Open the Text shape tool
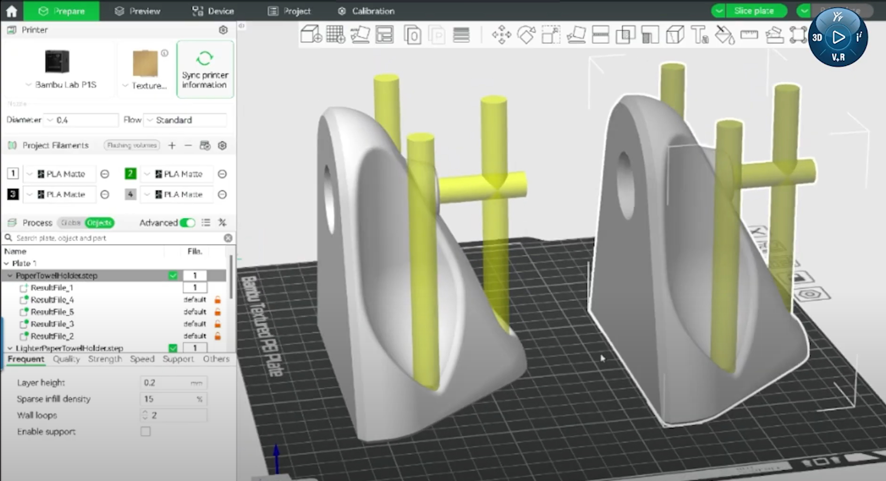Image resolution: width=886 pixels, height=481 pixels. tap(699, 35)
